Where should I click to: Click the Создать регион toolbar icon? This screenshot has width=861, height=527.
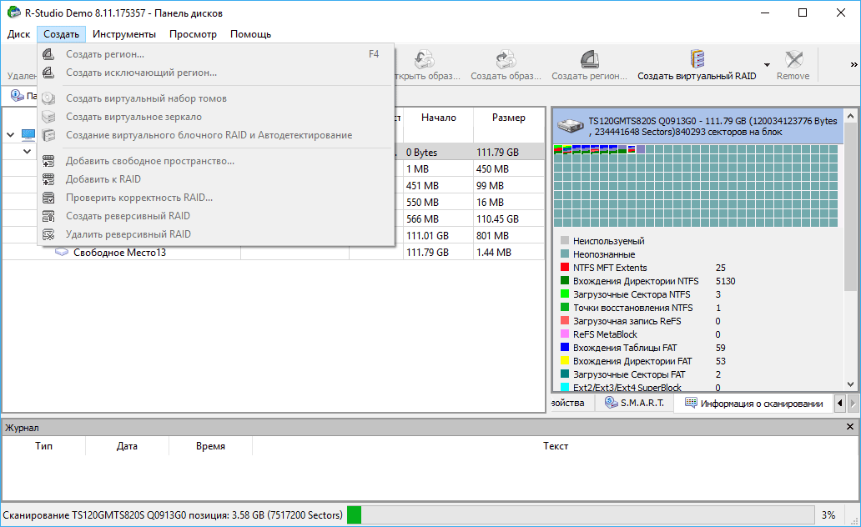pyautogui.click(x=589, y=59)
